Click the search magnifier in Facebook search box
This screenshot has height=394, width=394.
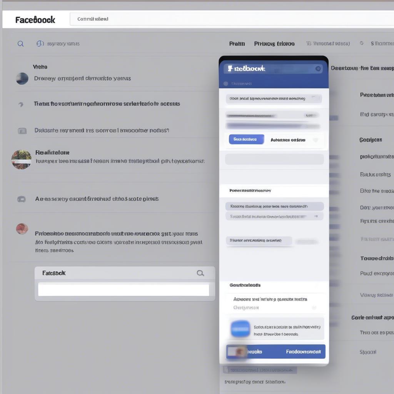coord(200,273)
